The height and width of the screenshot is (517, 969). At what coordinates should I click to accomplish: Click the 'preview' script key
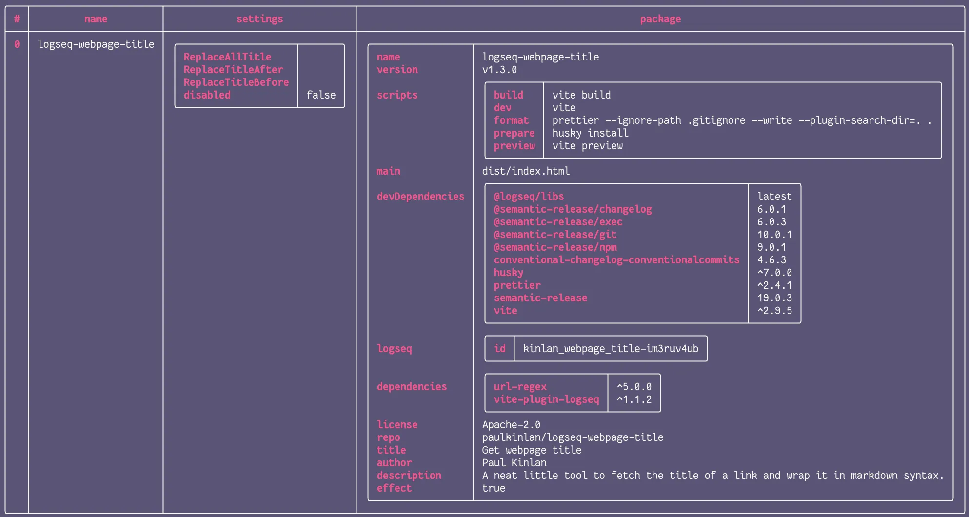click(x=514, y=146)
